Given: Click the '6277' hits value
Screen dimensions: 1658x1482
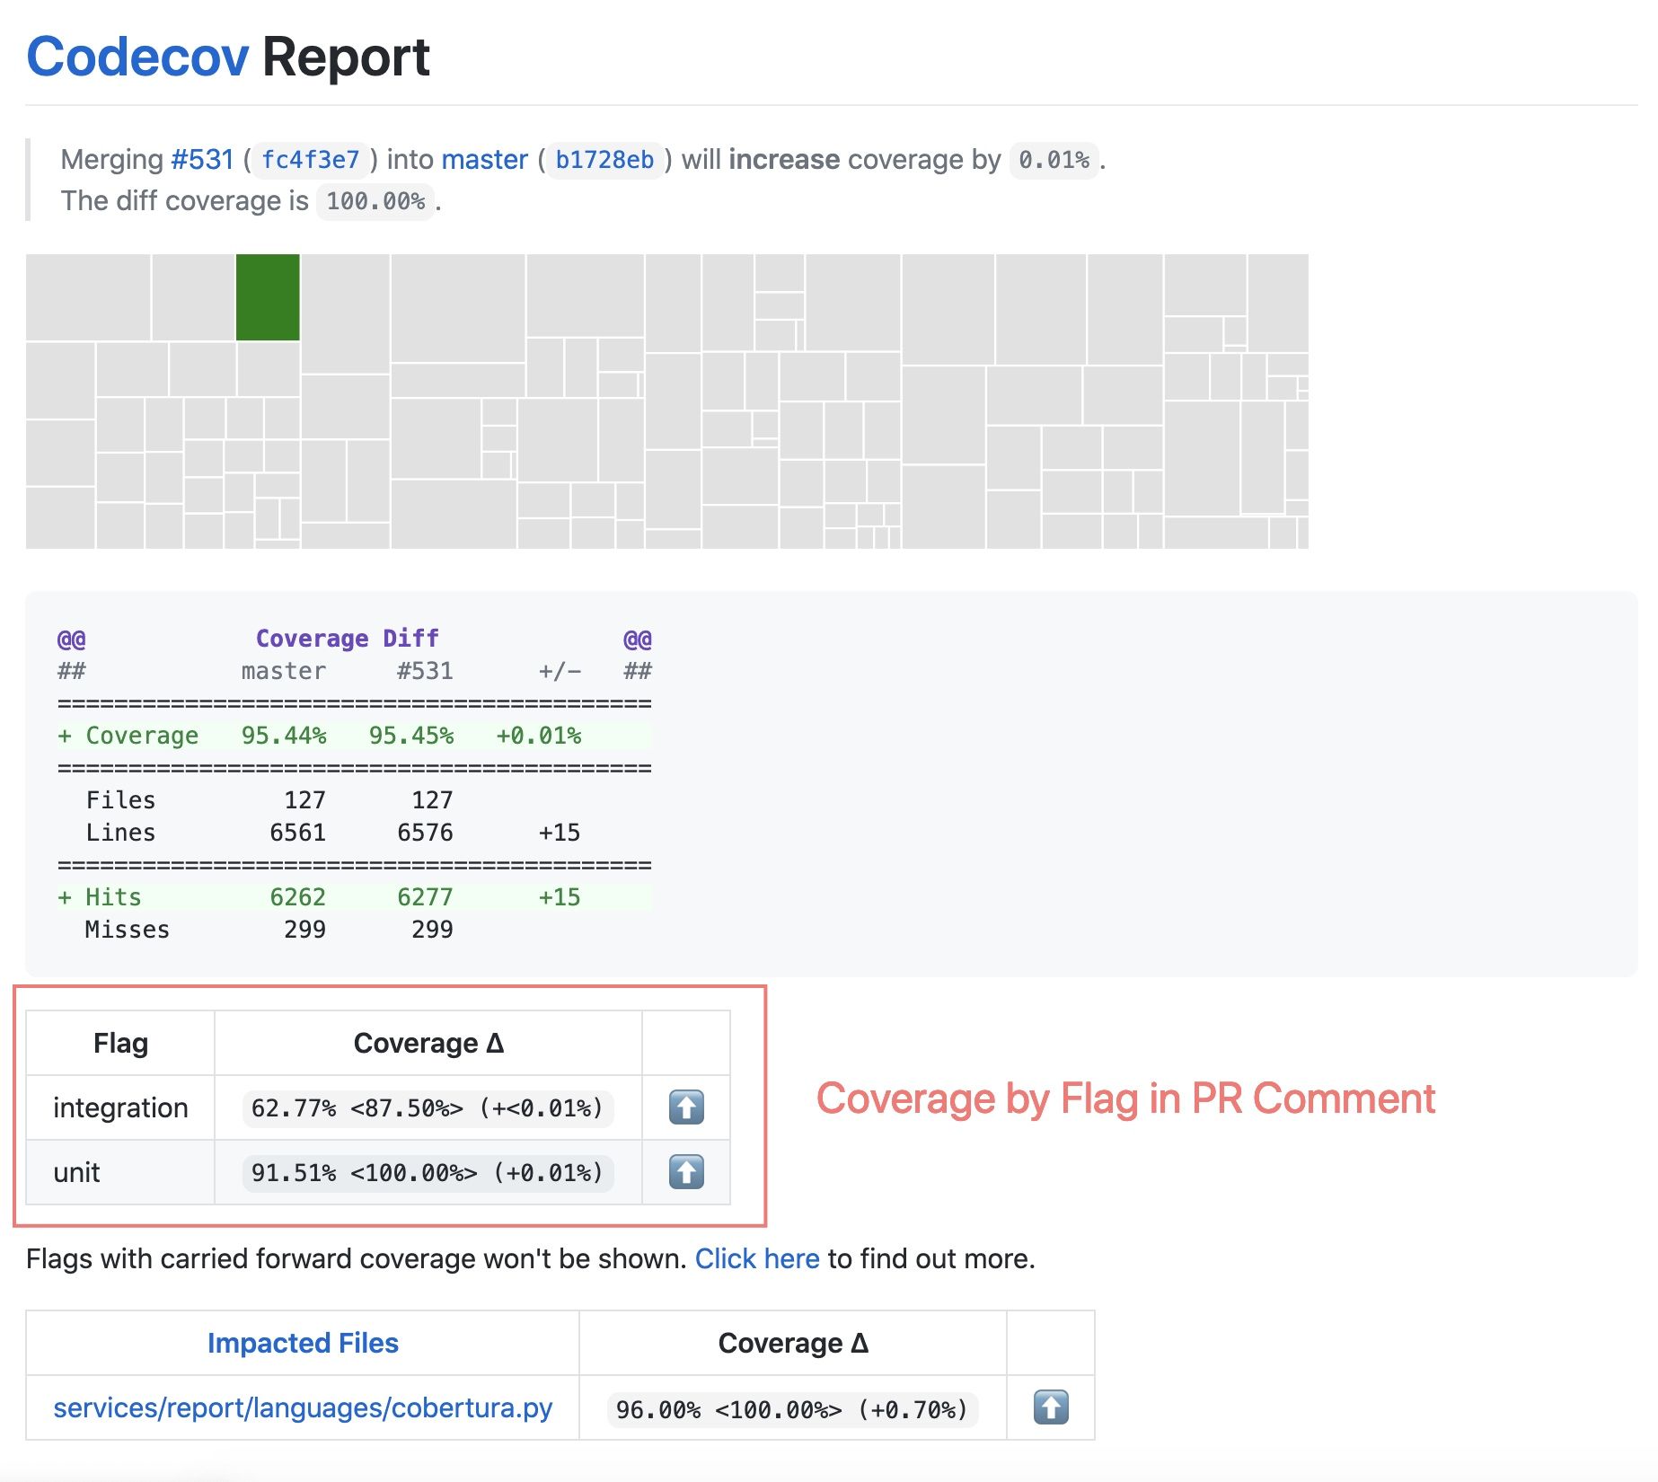Looking at the screenshot, I should (x=425, y=897).
